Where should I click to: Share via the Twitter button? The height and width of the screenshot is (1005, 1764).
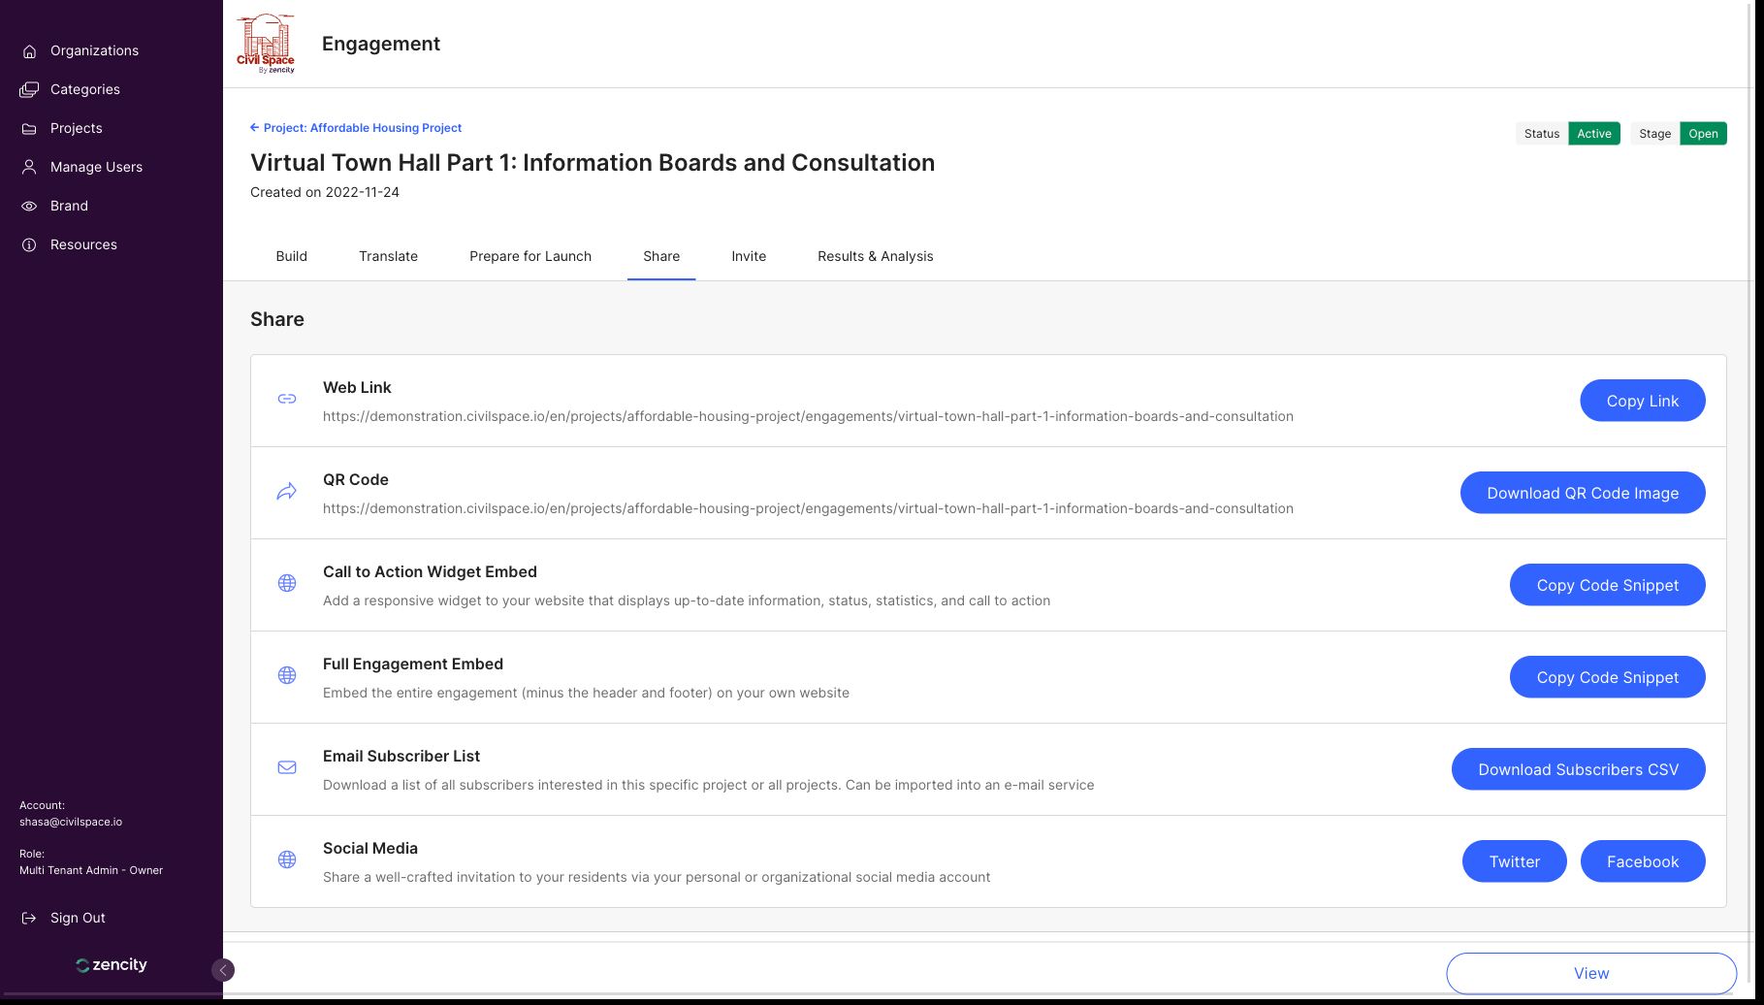tap(1514, 861)
